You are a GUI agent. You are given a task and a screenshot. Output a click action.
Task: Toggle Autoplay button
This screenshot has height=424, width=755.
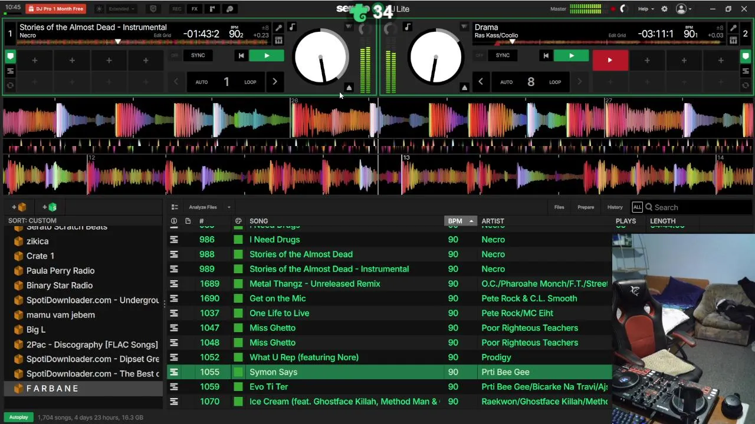18,417
